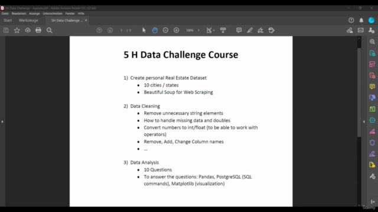Open the user account avatar

(372, 21)
